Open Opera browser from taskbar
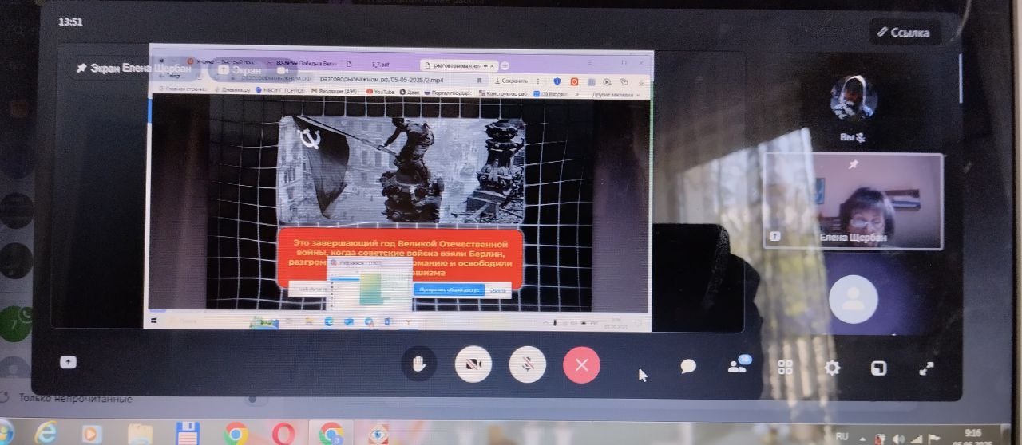1022x445 pixels. 283,434
